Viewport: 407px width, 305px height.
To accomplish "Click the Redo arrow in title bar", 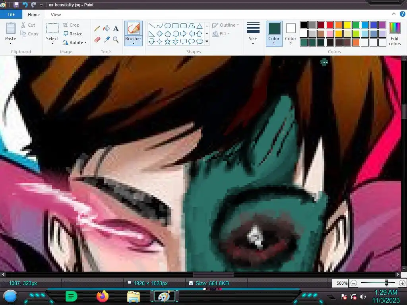I will [33, 5].
